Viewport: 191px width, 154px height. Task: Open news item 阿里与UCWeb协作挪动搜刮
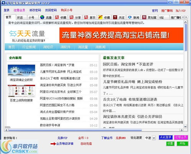[61, 98]
